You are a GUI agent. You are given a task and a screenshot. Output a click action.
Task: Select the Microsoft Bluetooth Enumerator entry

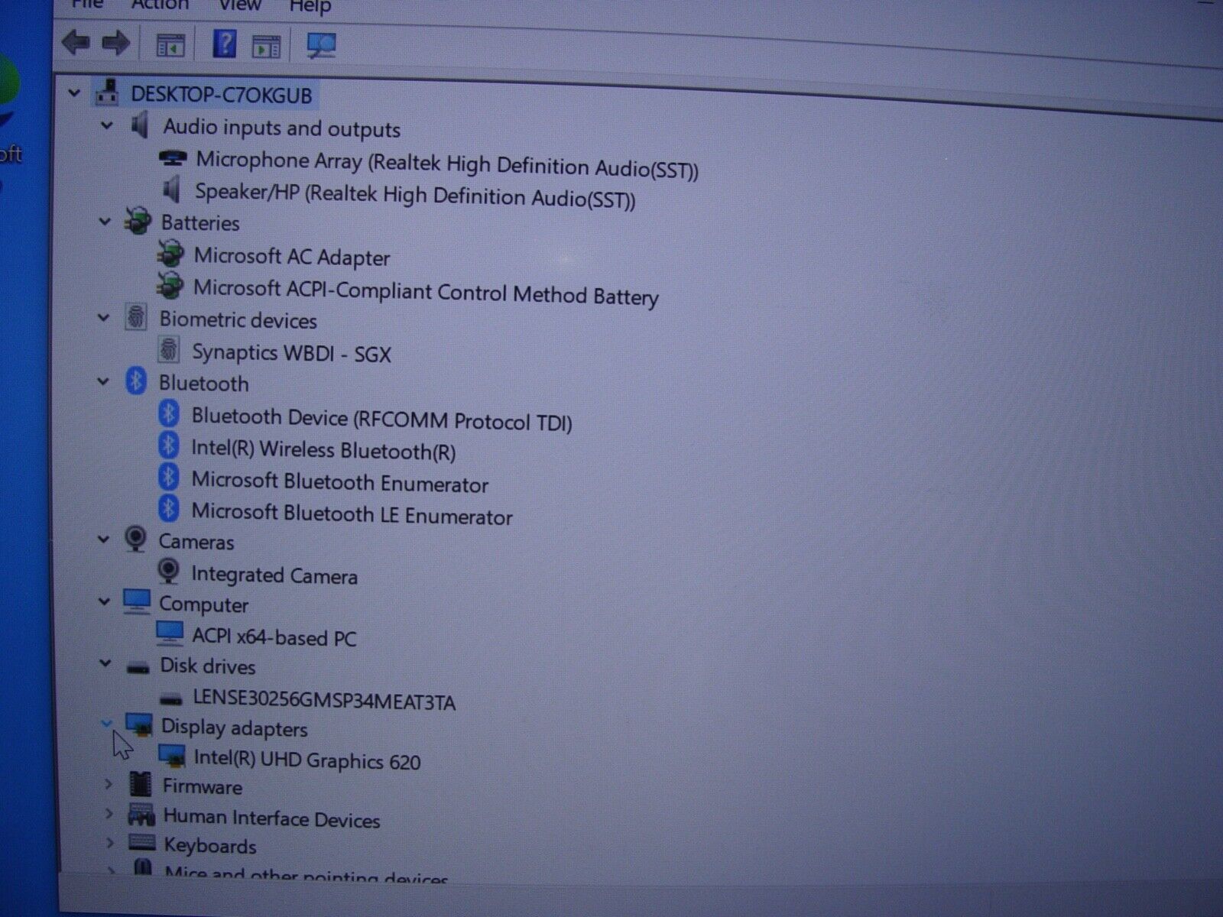click(339, 482)
